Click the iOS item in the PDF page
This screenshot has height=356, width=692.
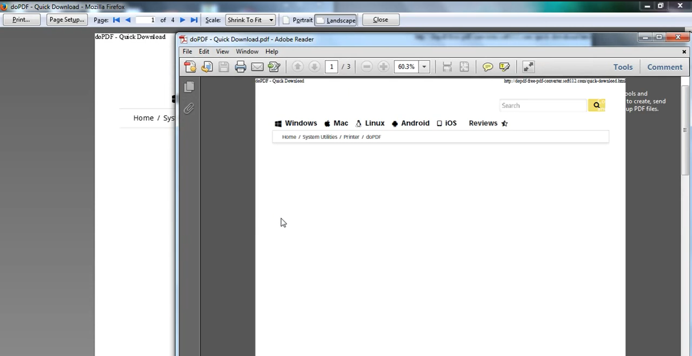446,123
